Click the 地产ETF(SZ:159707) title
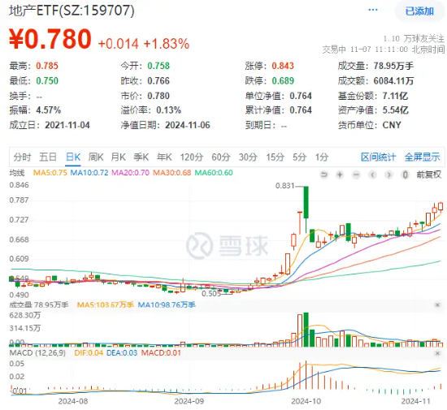The image size is (447, 410). coord(72,11)
